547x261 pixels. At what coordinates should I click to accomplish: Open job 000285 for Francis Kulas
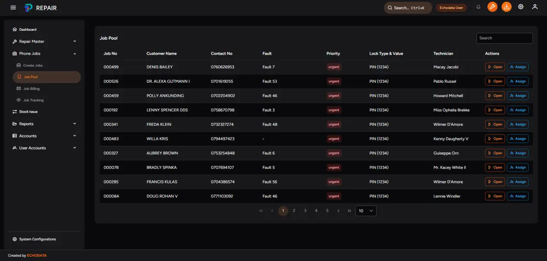(x=495, y=182)
